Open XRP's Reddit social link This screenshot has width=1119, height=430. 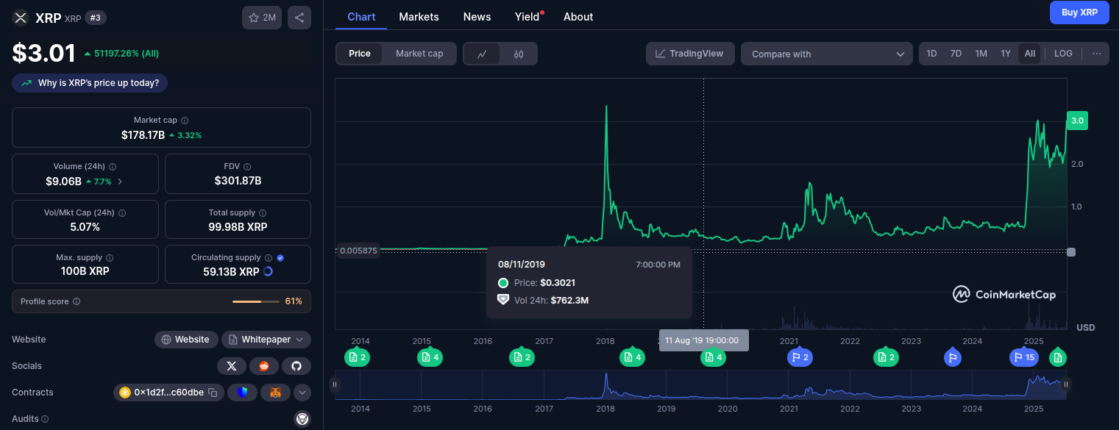[x=264, y=366]
